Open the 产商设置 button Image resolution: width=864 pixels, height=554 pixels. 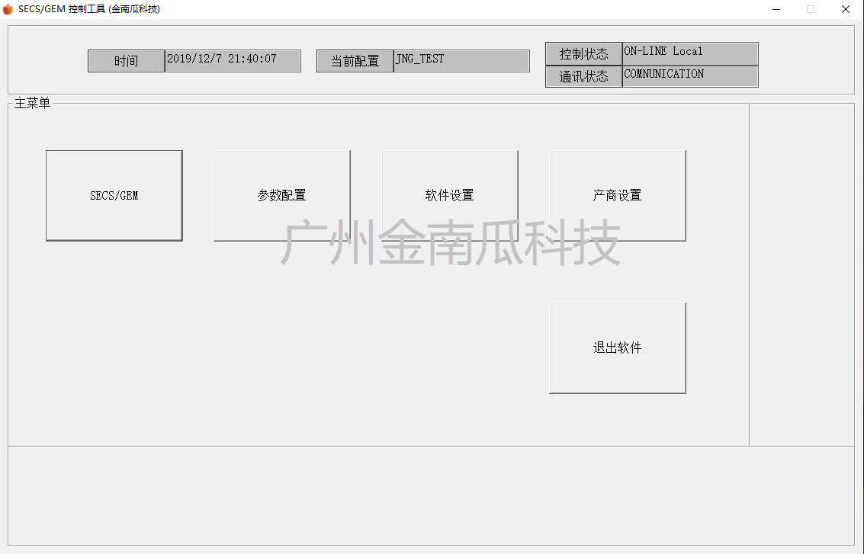[x=617, y=196]
